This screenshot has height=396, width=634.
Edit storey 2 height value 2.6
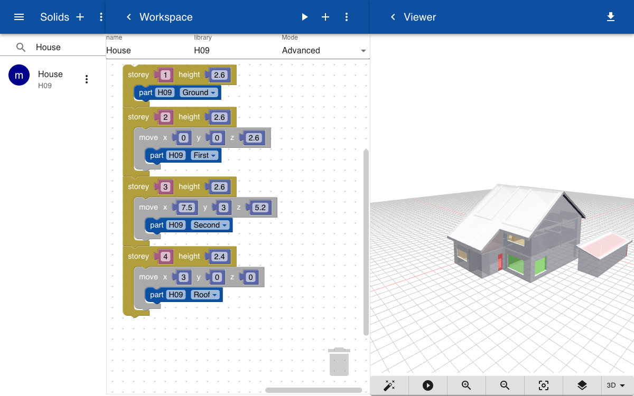click(219, 117)
